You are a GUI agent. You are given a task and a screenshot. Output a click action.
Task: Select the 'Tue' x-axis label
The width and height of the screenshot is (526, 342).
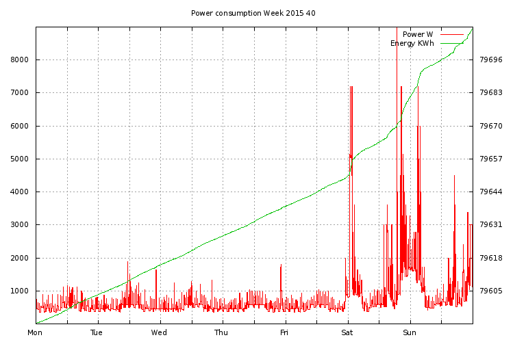[x=97, y=332]
